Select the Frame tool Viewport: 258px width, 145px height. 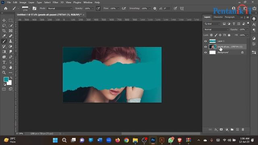(x=10, y=31)
